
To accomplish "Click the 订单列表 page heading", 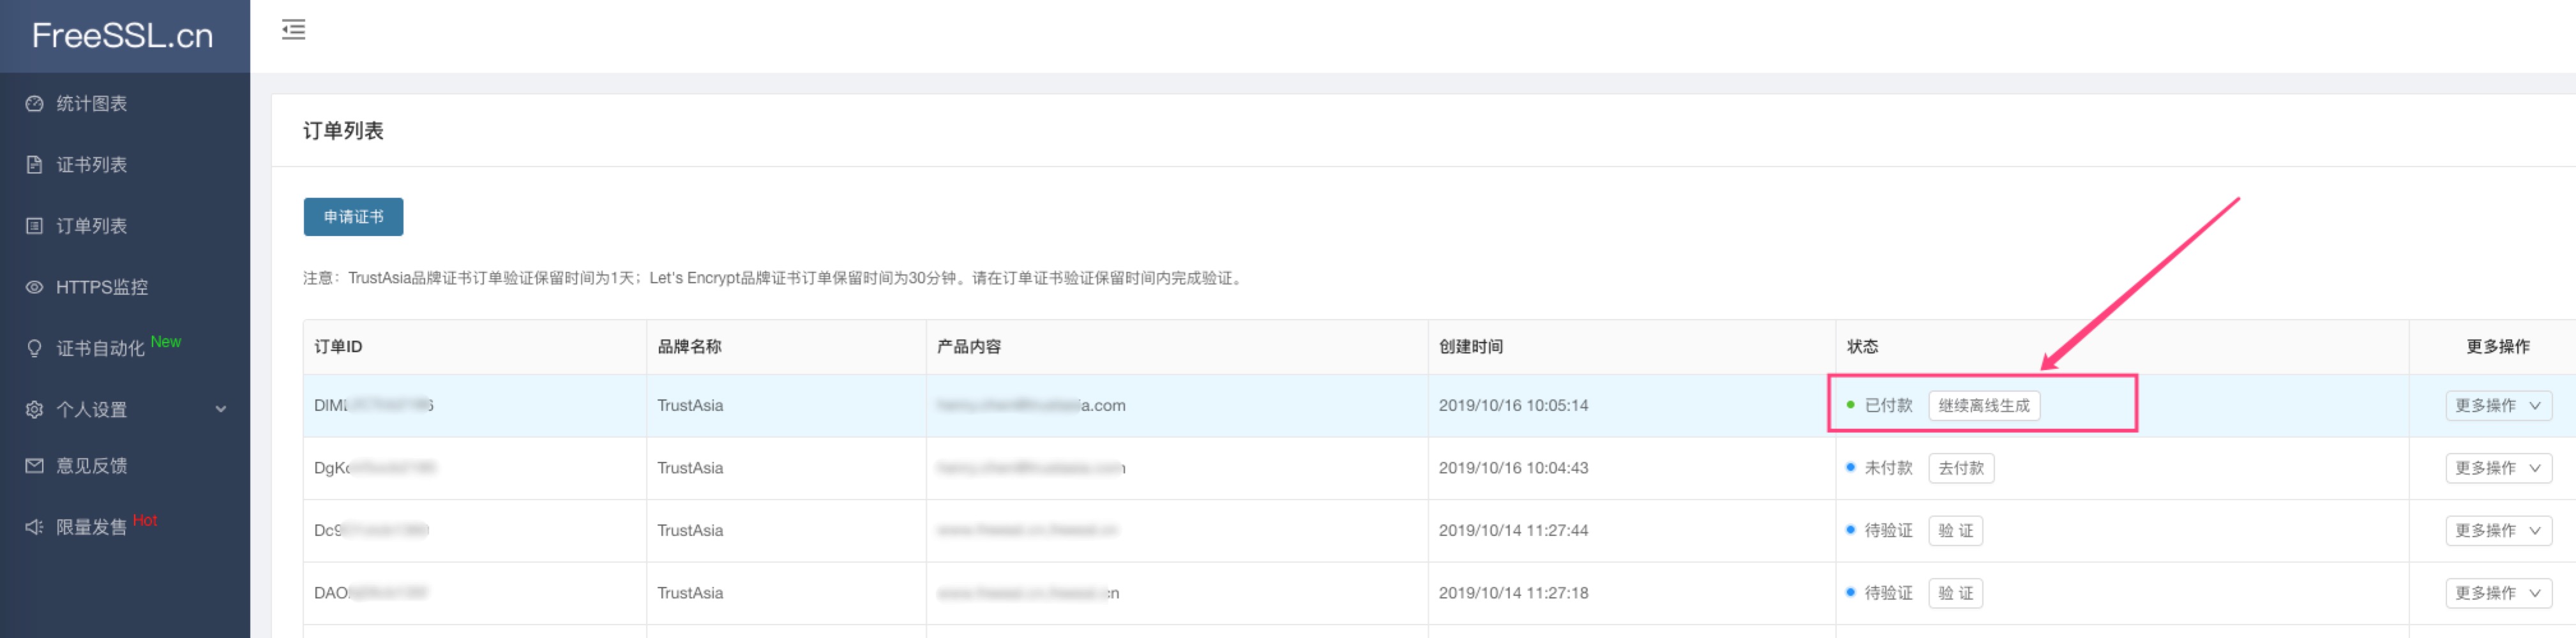I will tap(343, 131).
